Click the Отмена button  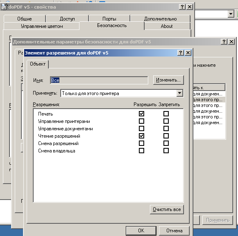pos(174,231)
